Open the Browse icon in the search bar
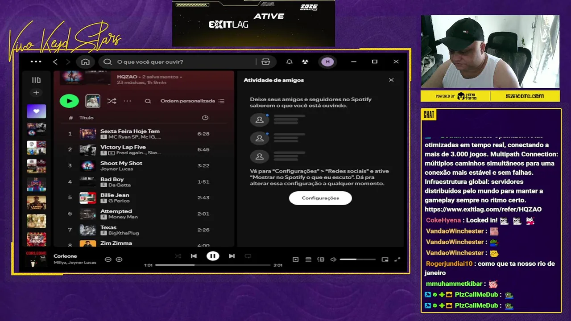Screen dimensions: 571x321 pos(266,62)
